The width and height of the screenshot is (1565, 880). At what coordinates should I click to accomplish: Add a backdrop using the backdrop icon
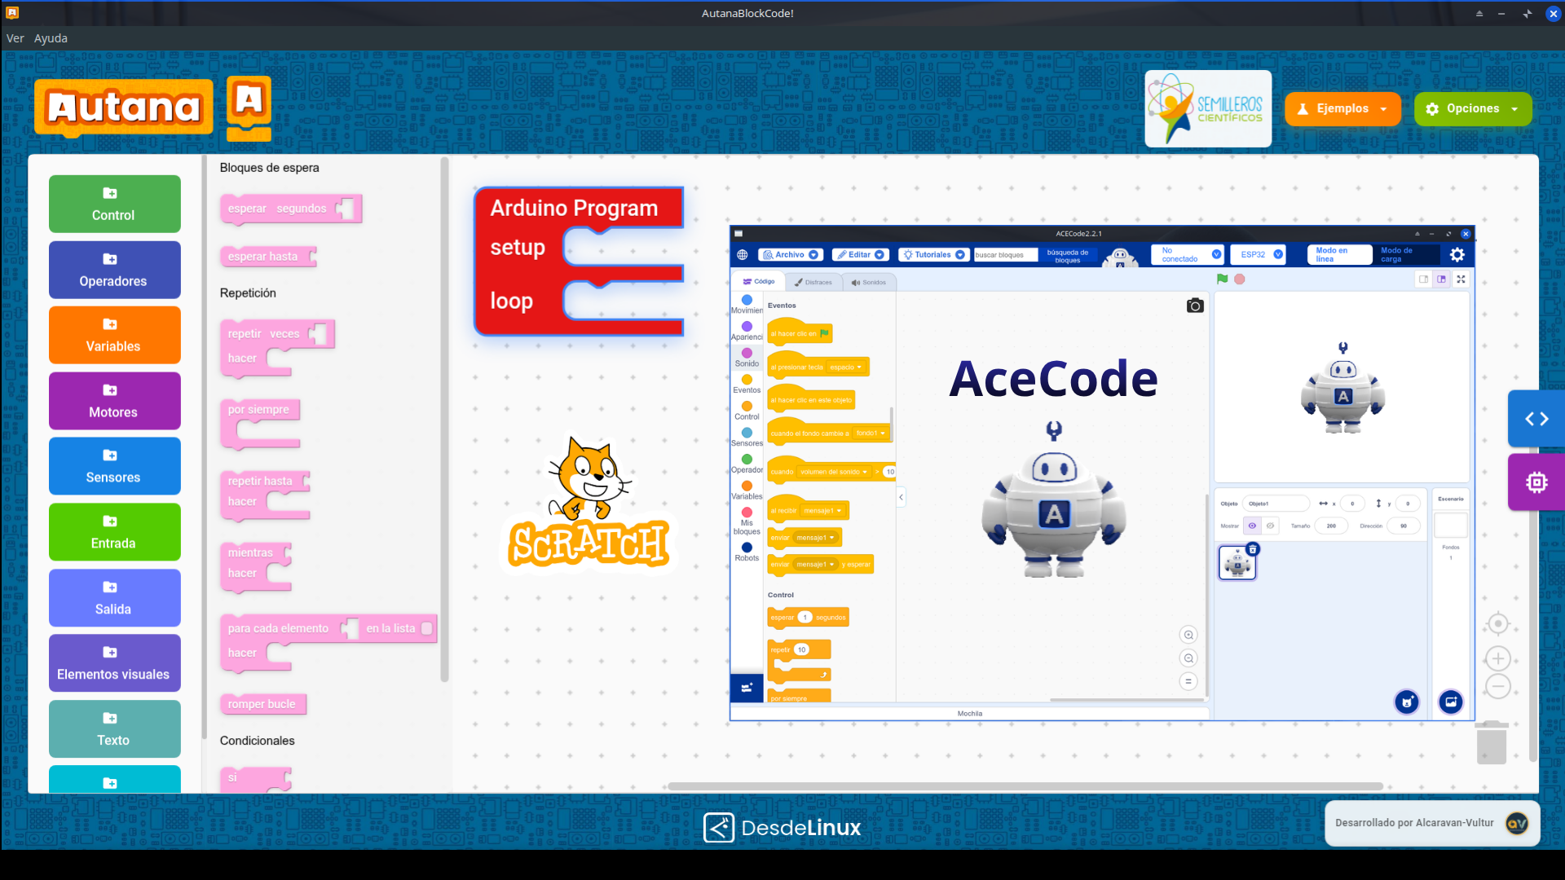(x=1450, y=702)
